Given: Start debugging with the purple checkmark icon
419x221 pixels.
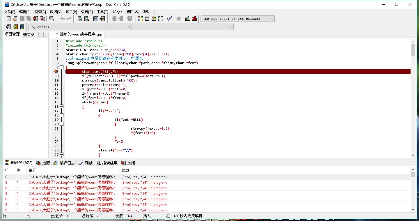Looking at the screenshot, I should [169, 19].
